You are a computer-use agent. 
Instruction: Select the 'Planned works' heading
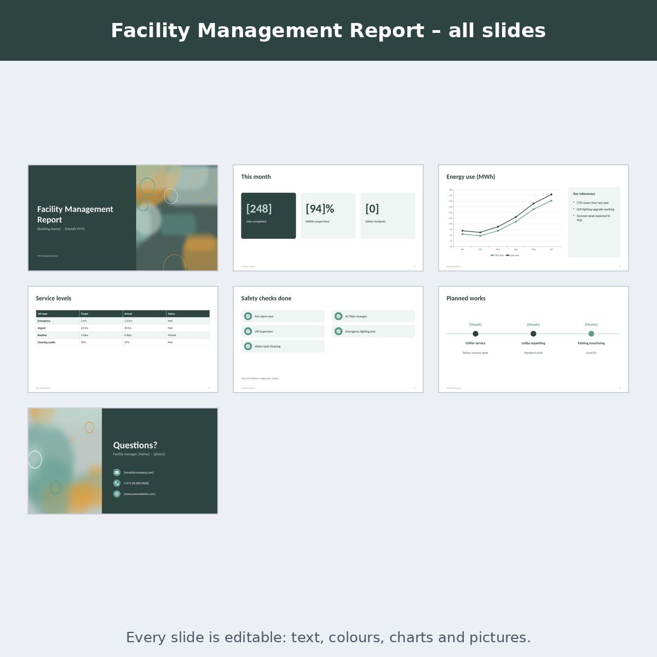(466, 298)
